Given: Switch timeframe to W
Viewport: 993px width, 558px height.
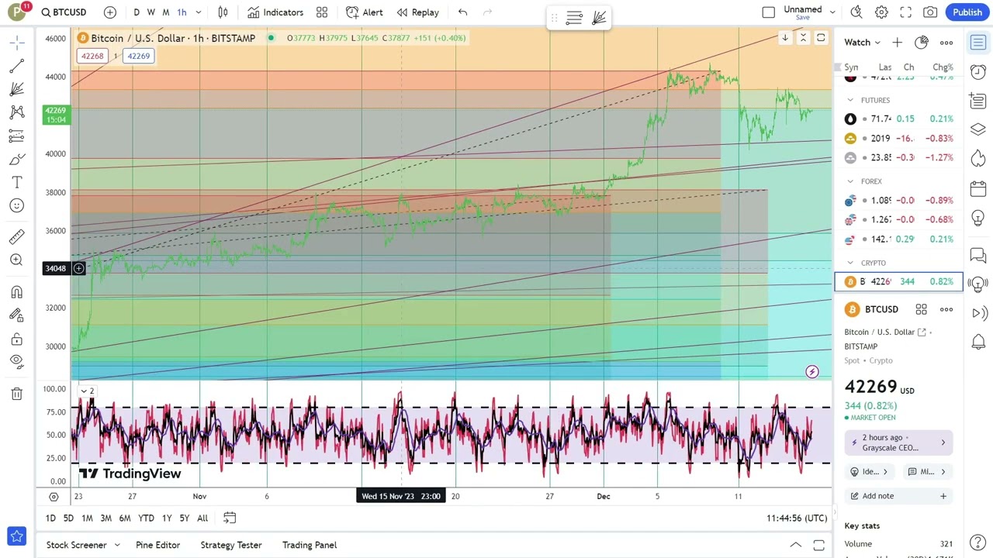Looking at the screenshot, I should [x=151, y=12].
